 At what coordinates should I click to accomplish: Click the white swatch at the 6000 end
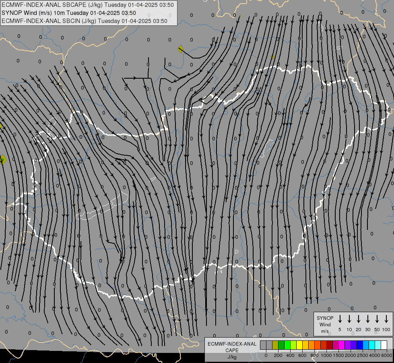[384, 345]
